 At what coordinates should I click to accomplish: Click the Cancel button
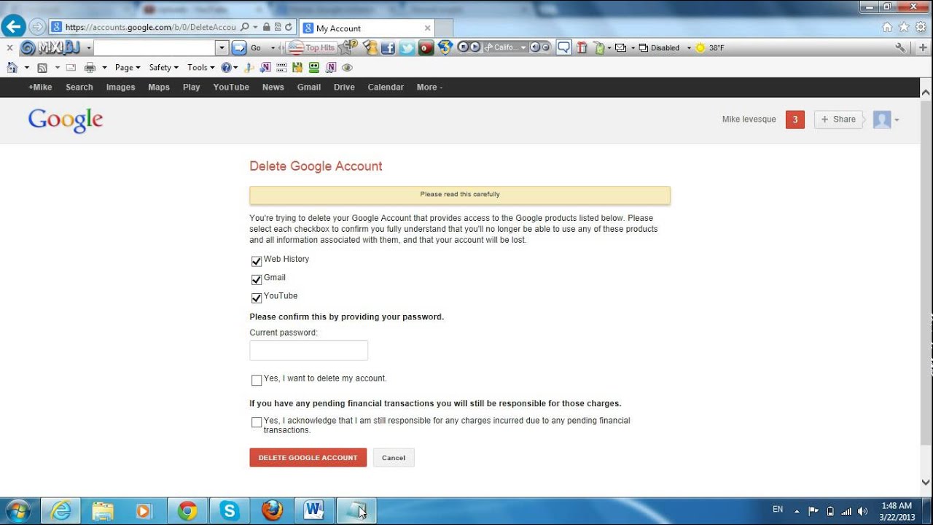(394, 458)
